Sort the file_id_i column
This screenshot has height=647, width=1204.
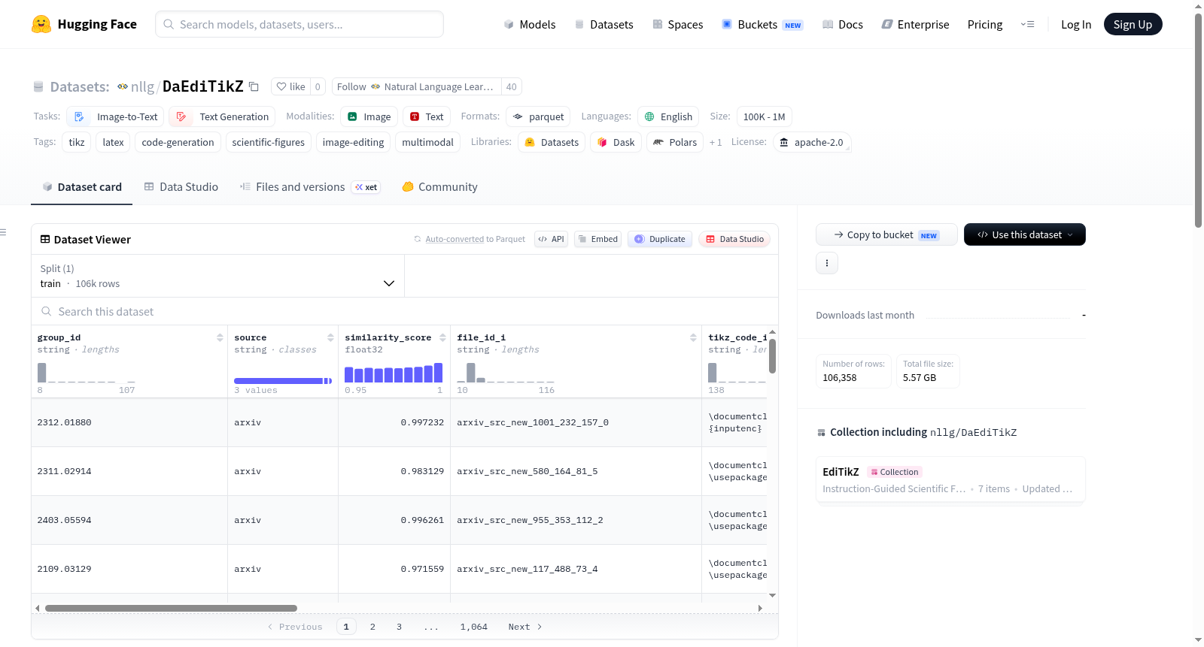click(693, 337)
